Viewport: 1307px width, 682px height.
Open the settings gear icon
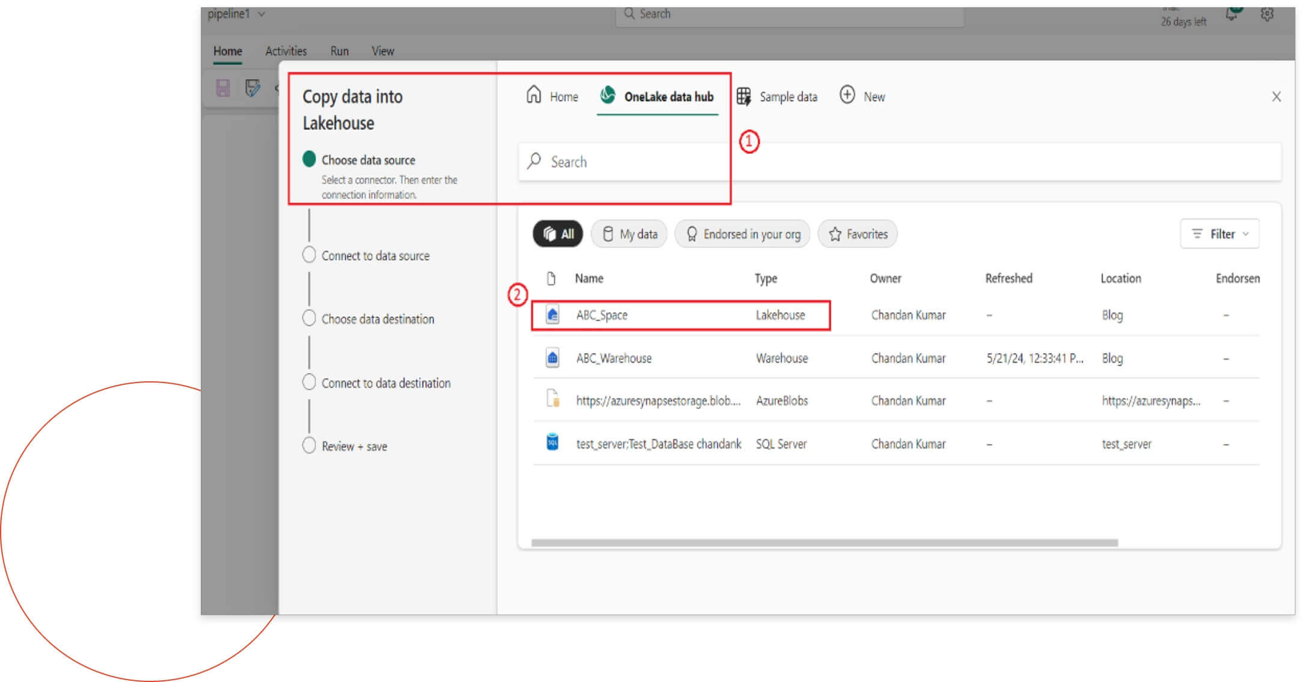click(1267, 14)
